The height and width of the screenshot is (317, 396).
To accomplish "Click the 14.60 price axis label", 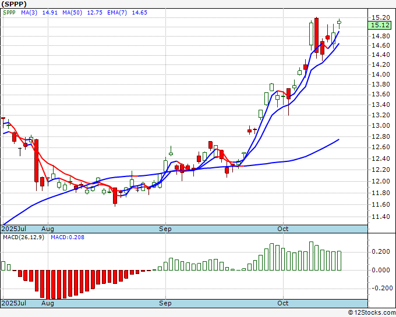I will [x=381, y=45].
